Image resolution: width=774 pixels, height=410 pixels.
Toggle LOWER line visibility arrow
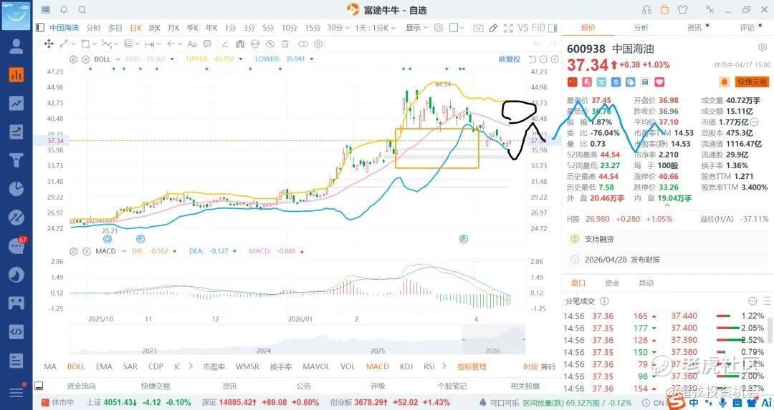point(312,59)
